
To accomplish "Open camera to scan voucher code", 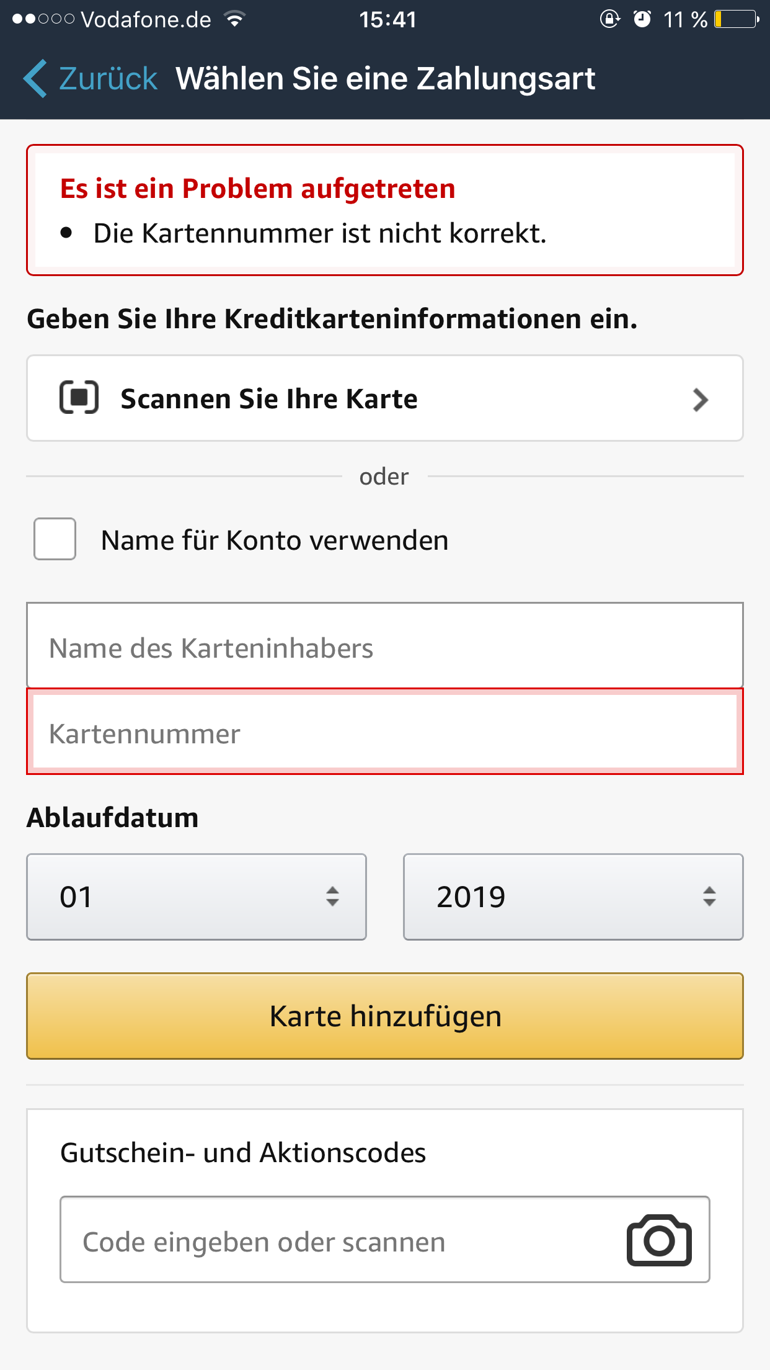I will [x=659, y=1240].
